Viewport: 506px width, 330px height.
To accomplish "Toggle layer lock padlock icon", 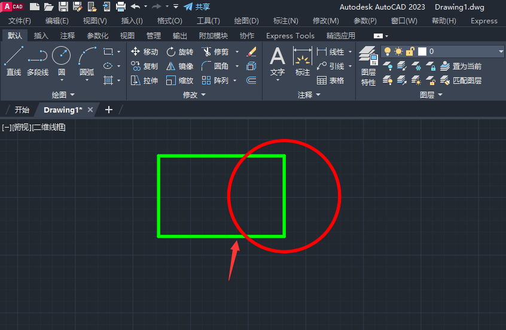I will [410, 52].
